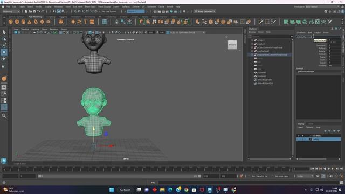Screen dimensions: 345x194
Task: Open the Windows Start menu
Action: click(x=112, y=190)
